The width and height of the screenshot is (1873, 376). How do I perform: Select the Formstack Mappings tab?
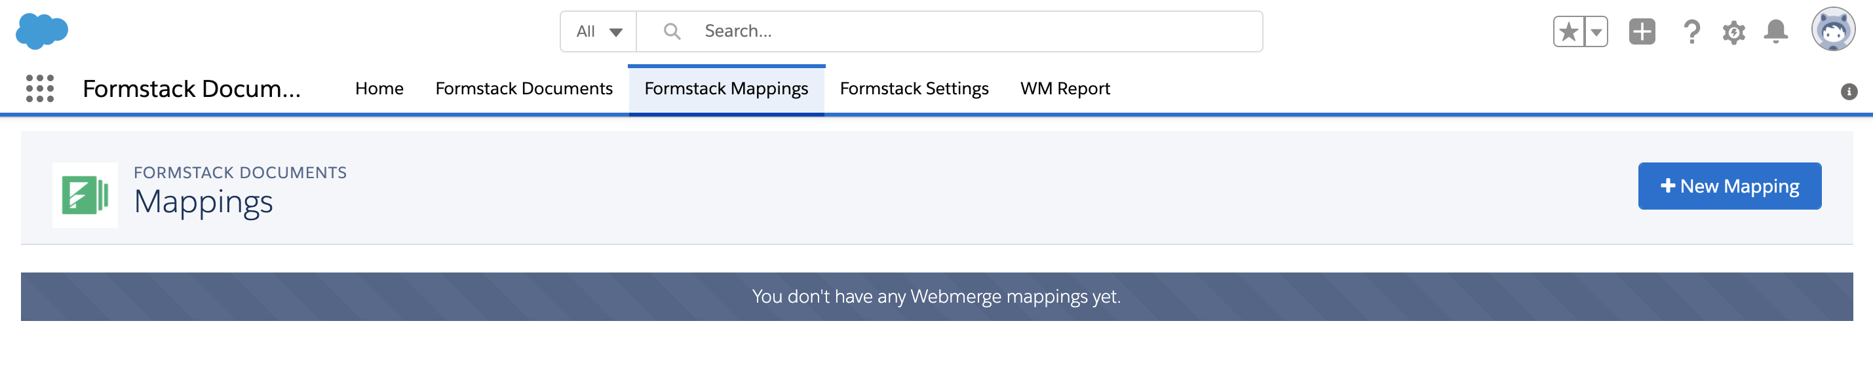coord(725,88)
